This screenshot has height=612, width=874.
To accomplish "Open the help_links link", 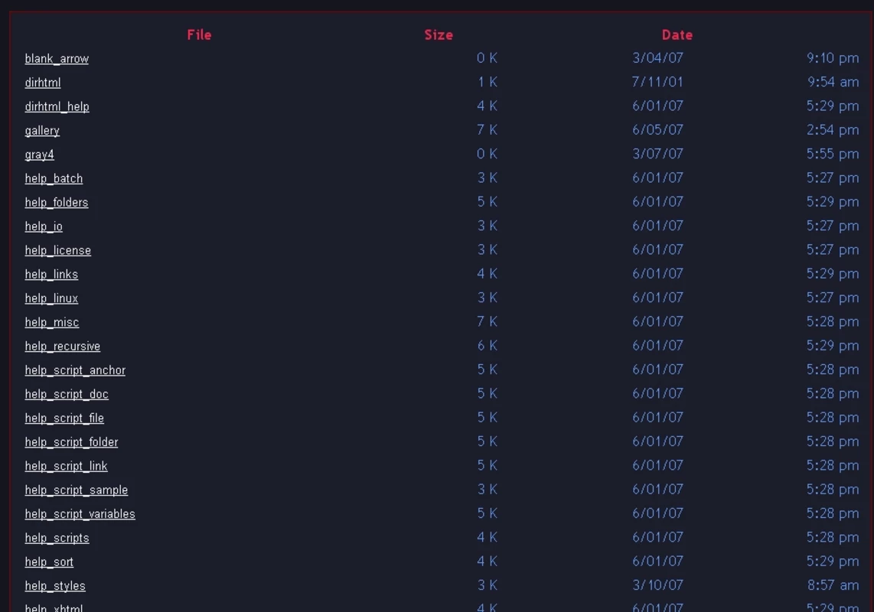I will pyautogui.click(x=51, y=274).
